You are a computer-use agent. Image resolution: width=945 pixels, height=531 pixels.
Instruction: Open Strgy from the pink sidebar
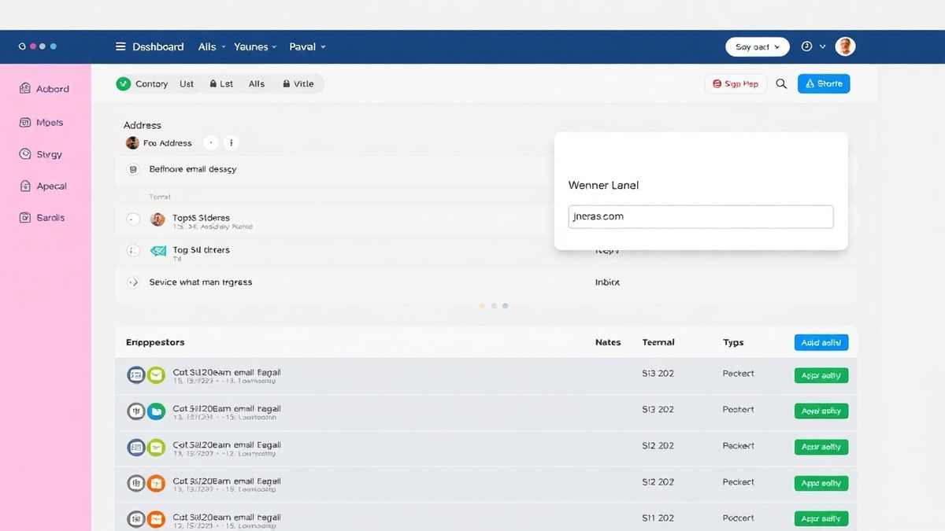(x=41, y=154)
